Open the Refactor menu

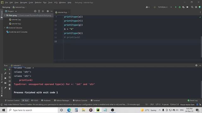(x=38, y=3)
